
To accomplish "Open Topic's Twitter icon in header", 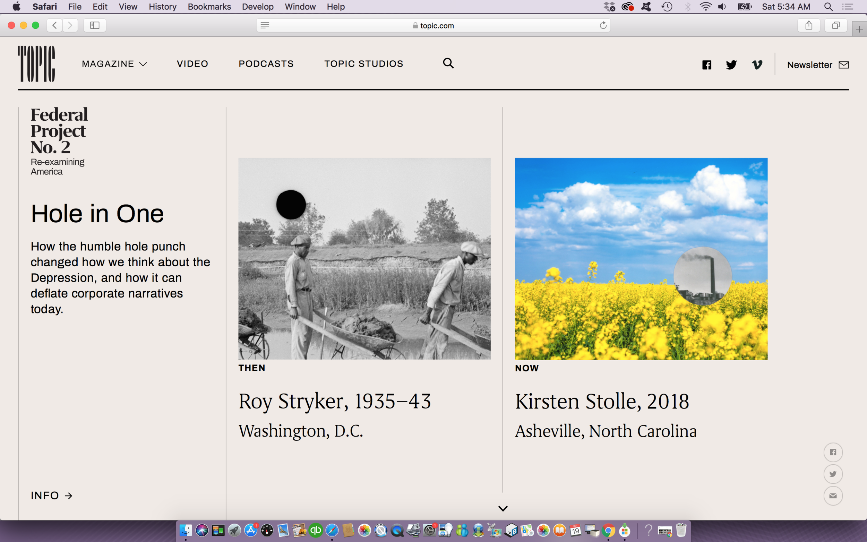I will pos(731,65).
